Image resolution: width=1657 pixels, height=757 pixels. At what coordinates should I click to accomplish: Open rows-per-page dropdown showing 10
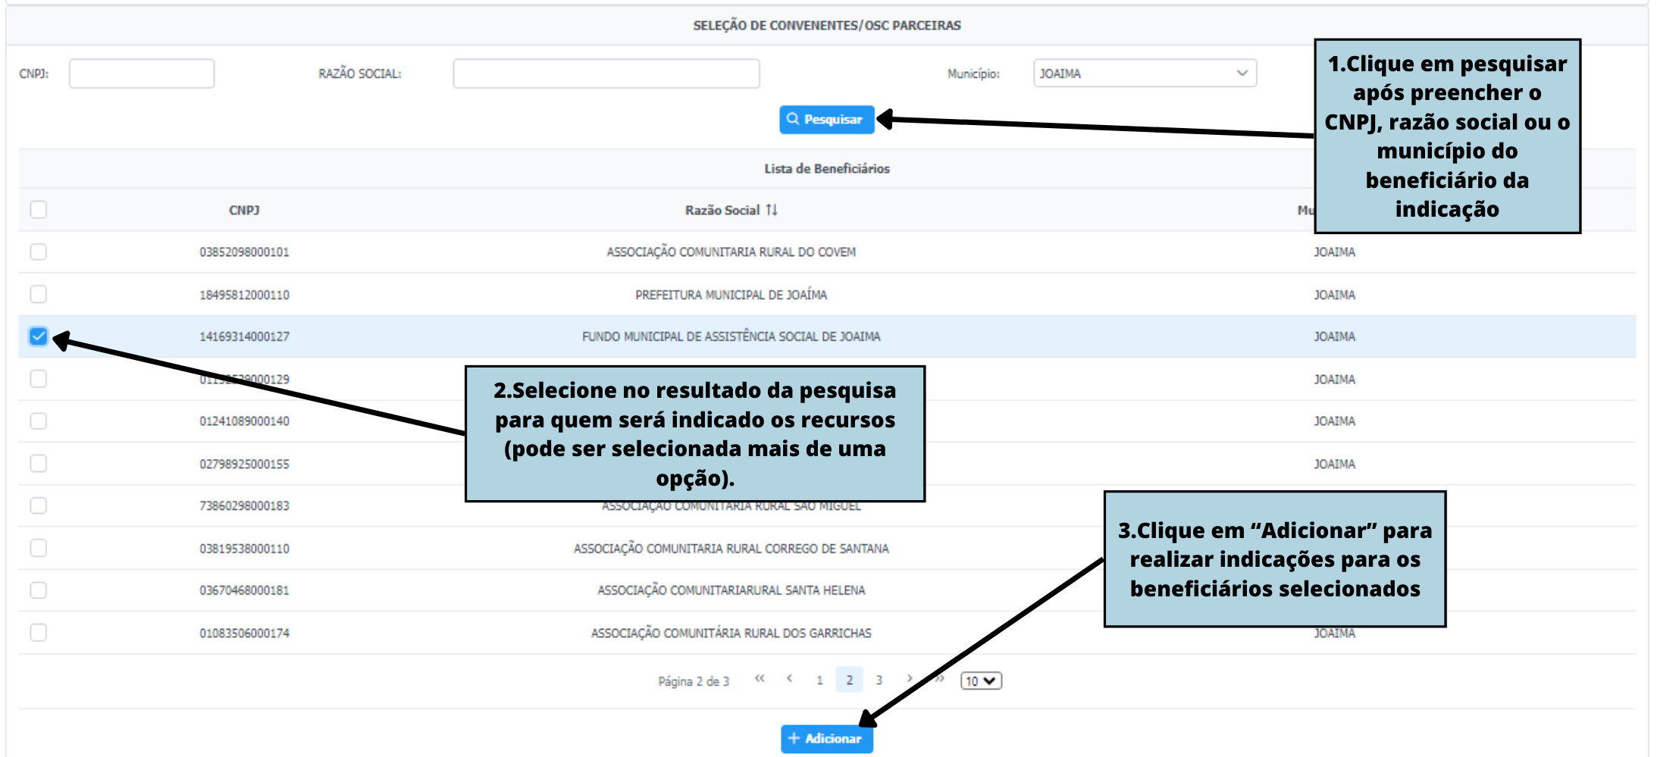coord(980,681)
